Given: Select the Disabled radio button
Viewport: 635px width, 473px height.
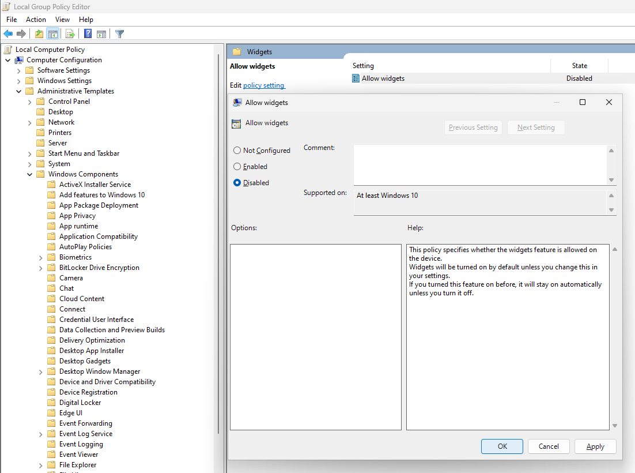Looking at the screenshot, I should (x=237, y=183).
